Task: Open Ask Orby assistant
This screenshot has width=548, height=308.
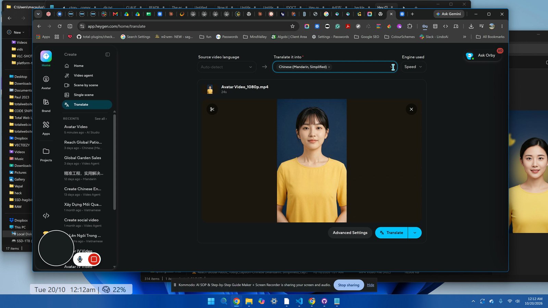Action: click(483, 55)
